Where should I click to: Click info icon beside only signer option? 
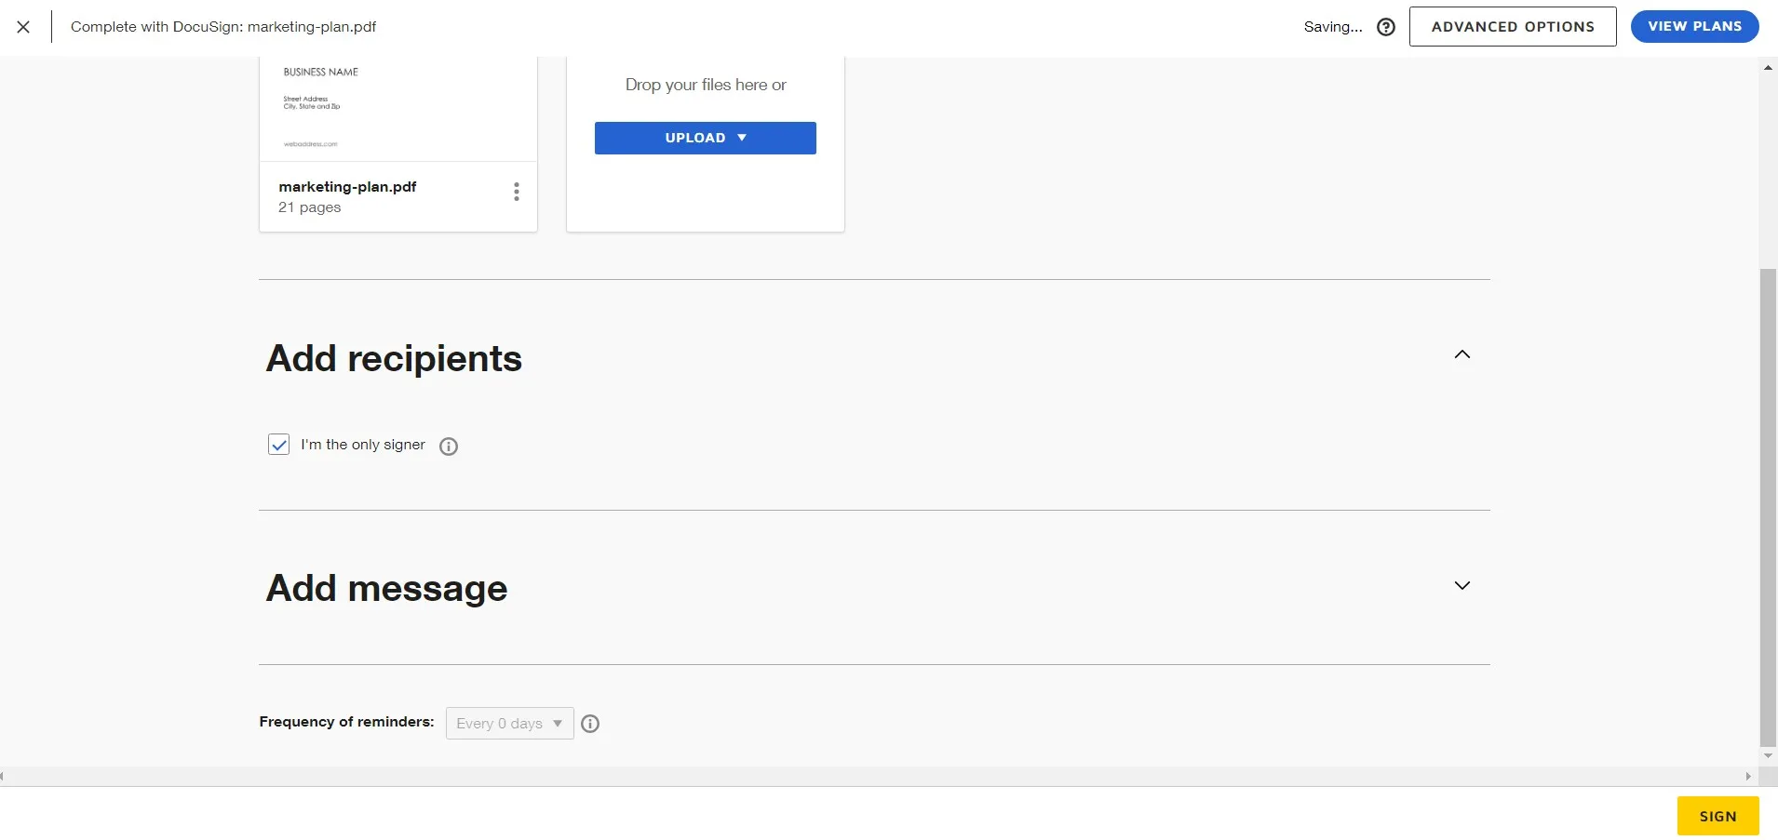pos(449,447)
